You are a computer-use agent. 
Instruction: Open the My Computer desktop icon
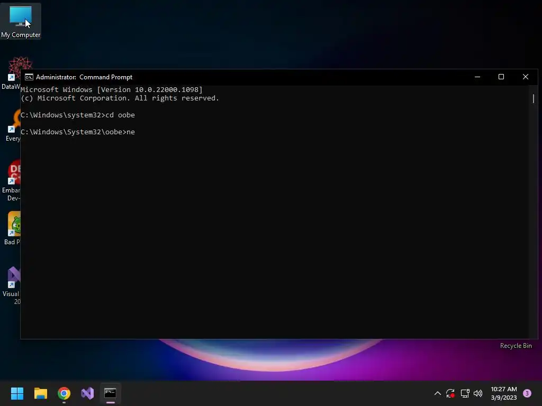pos(21,21)
